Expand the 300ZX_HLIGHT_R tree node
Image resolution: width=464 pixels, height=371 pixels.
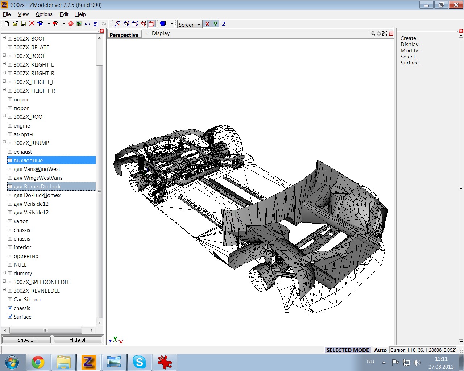tap(4, 90)
